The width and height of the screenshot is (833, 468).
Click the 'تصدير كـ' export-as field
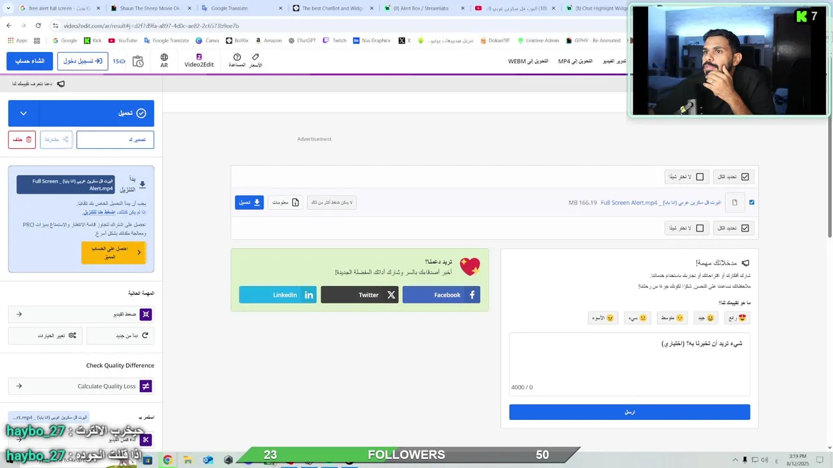pyautogui.click(x=115, y=139)
